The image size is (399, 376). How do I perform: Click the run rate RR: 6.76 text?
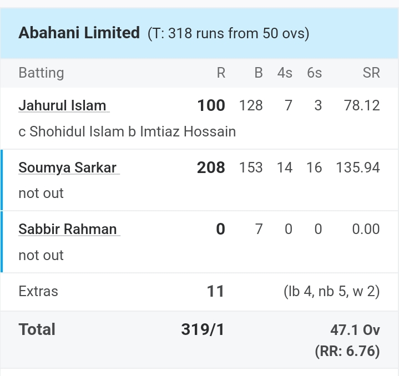coord(347,351)
